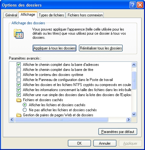The image size is (145, 150).
Task: Click the Gestion de paires de pages Web folder icon
Action: [x=19, y=115]
